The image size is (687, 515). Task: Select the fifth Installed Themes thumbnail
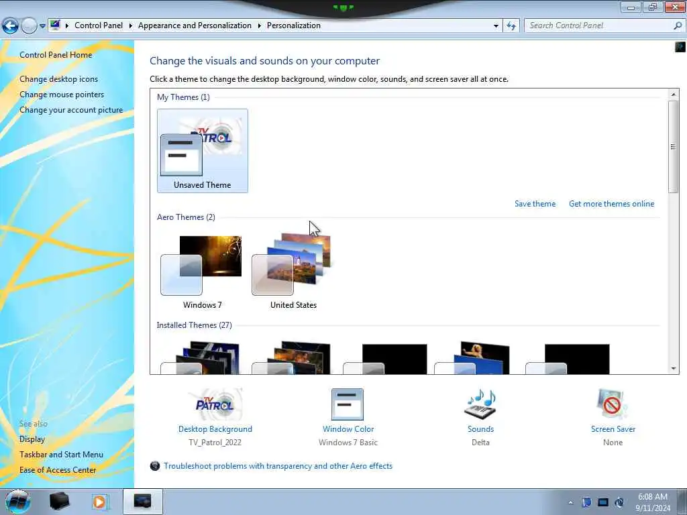[568, 359]
